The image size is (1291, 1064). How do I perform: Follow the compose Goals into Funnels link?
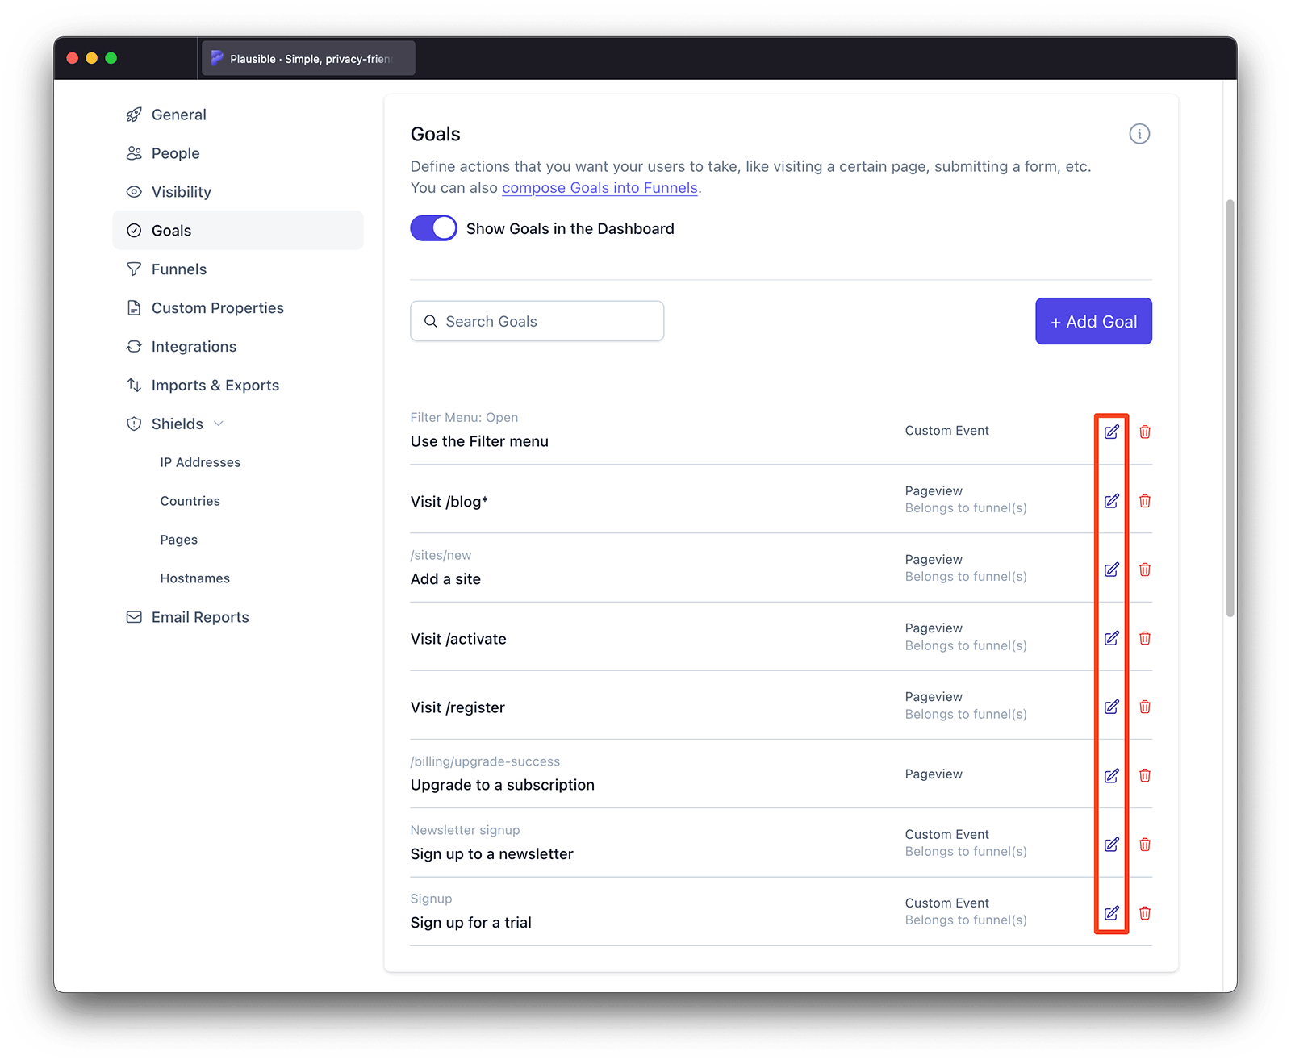(600, 188)
